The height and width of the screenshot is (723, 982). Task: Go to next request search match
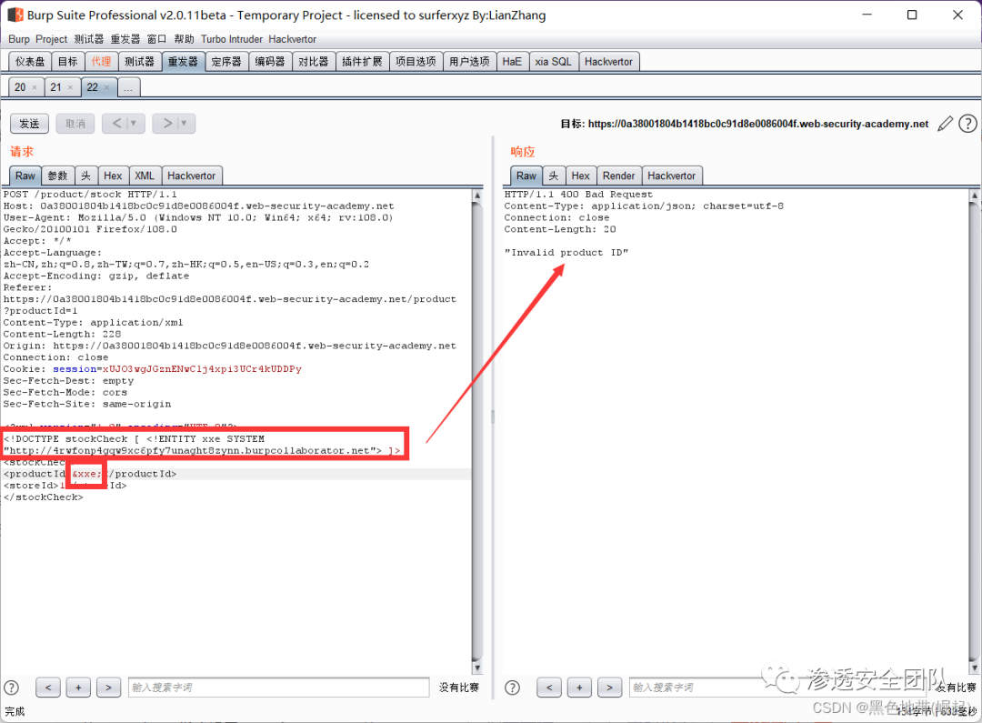pos(108,688)
